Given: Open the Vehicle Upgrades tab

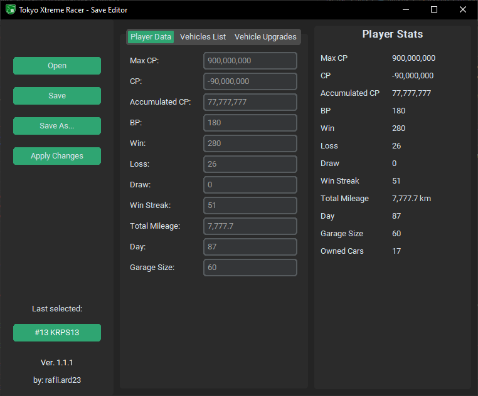Looking at the screenshot, I should [x=265, y=37].
